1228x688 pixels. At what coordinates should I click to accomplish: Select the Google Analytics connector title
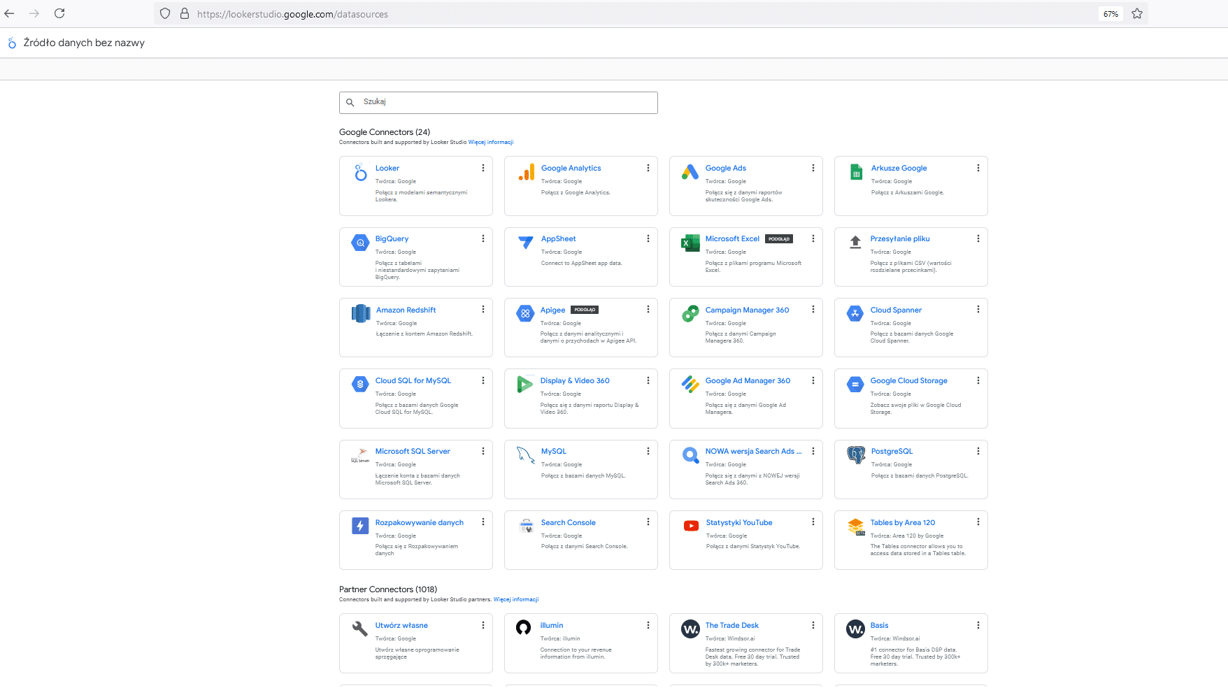(571, 168)
